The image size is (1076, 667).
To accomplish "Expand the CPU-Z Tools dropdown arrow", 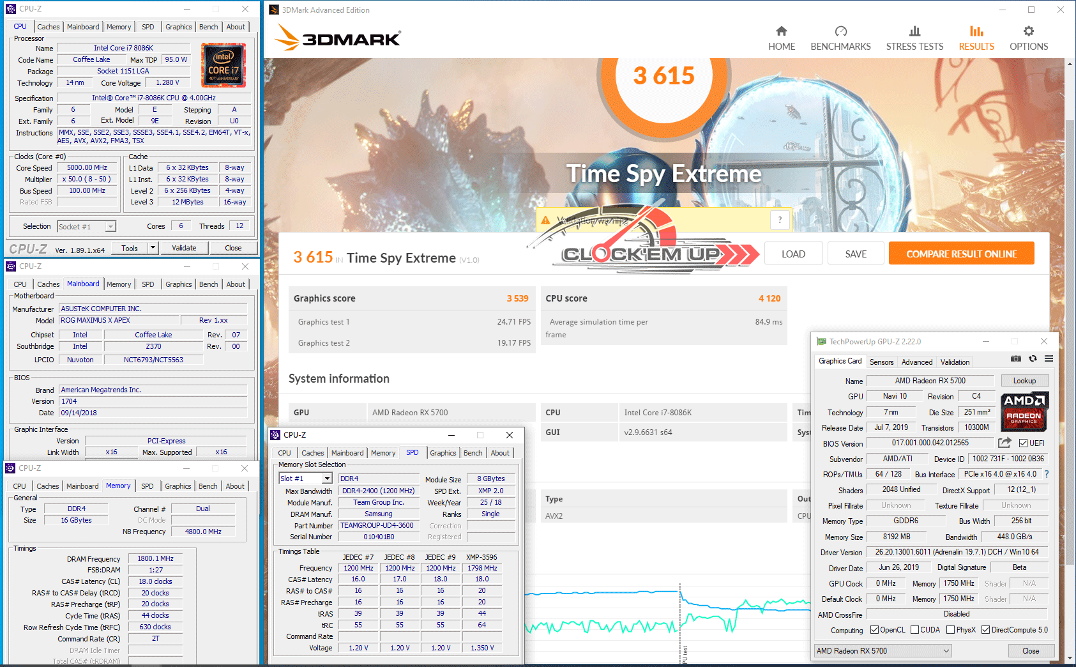I will click(x=153, y=248).
